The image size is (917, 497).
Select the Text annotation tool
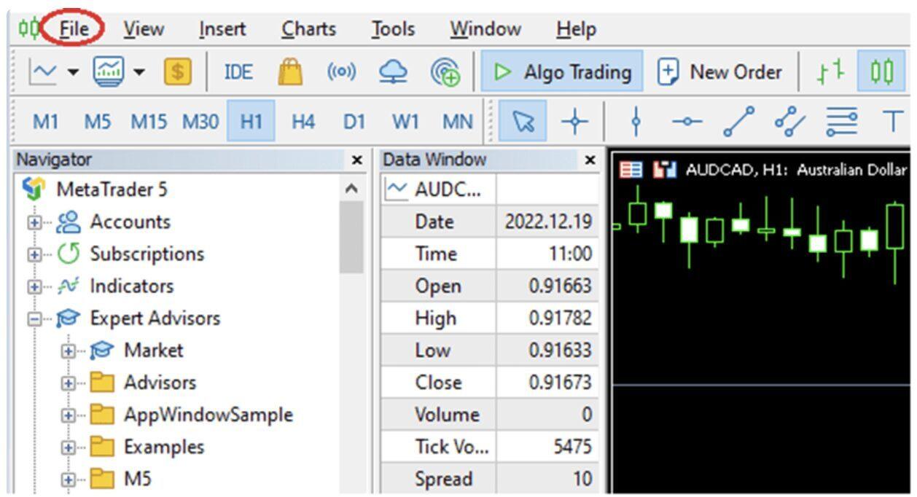pos(894,122)
